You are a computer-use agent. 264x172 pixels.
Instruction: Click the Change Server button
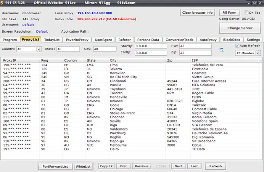point(240,28)
